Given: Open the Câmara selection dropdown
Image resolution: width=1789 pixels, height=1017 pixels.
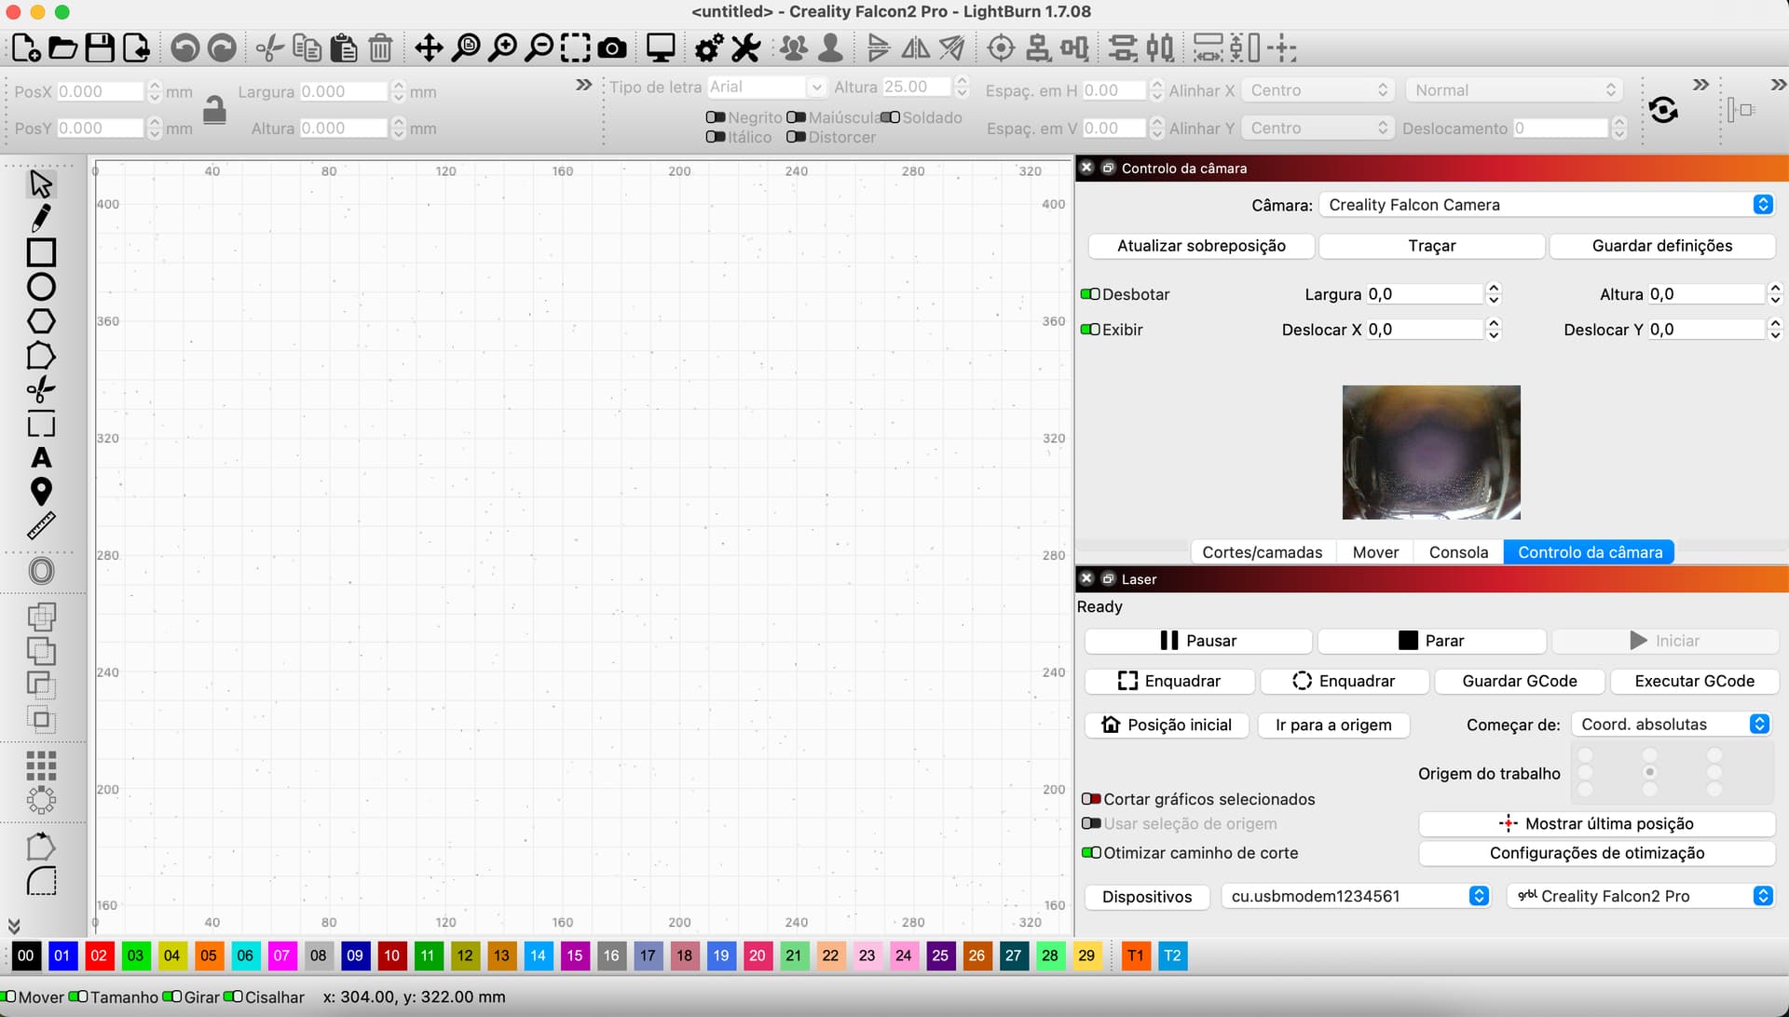Looking at the screenshot, I should tap(1545, 205).
